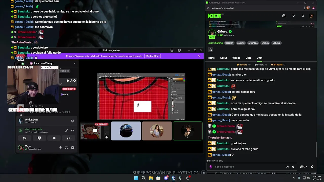Click invite members icon in Discord channel
Screen dimensions: 324x182
pyautogui.click(x=71, y=81)
